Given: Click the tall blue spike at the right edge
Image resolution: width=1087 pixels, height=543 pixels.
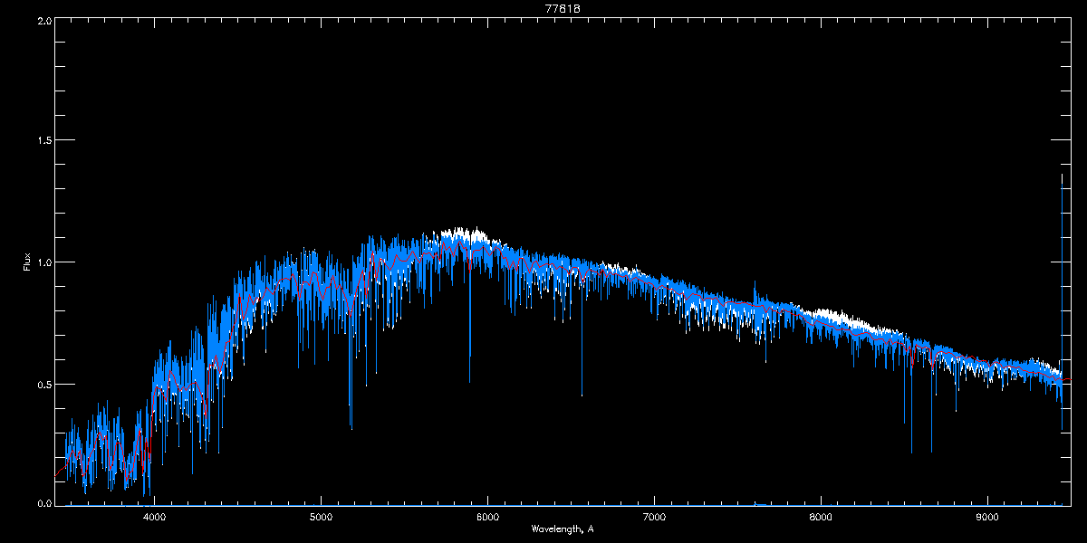Looking at the screenshot, I should (x=1062, y=271).
